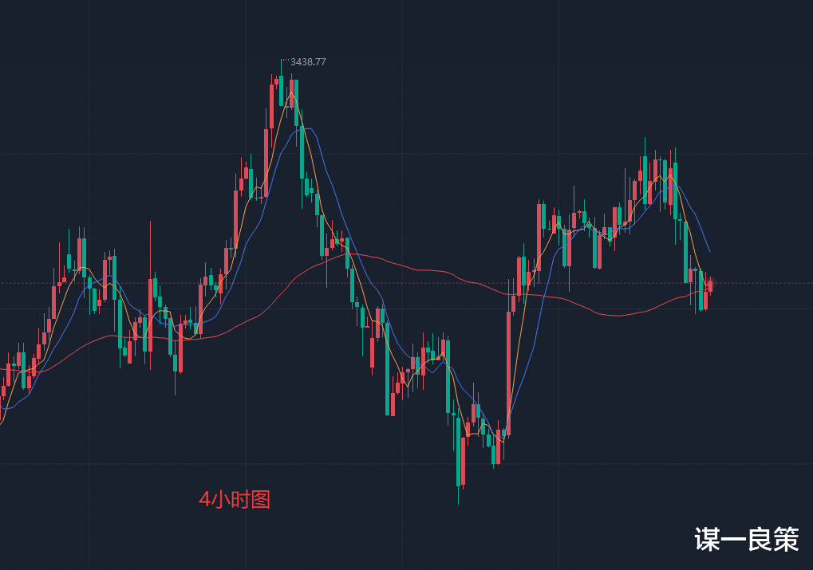Click the dotted leader beside 3438.77

pos(285,61)
